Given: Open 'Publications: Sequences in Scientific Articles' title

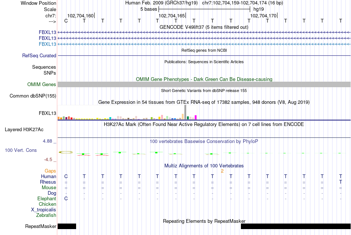Looking at the screenshot, I should click(x=204, y=62).
